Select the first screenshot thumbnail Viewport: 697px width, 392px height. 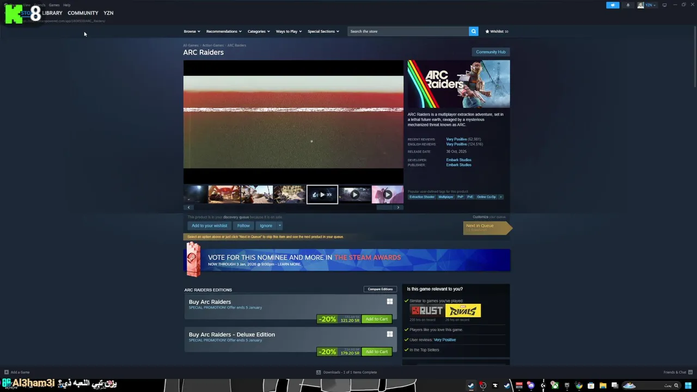[x=196, y=194]
